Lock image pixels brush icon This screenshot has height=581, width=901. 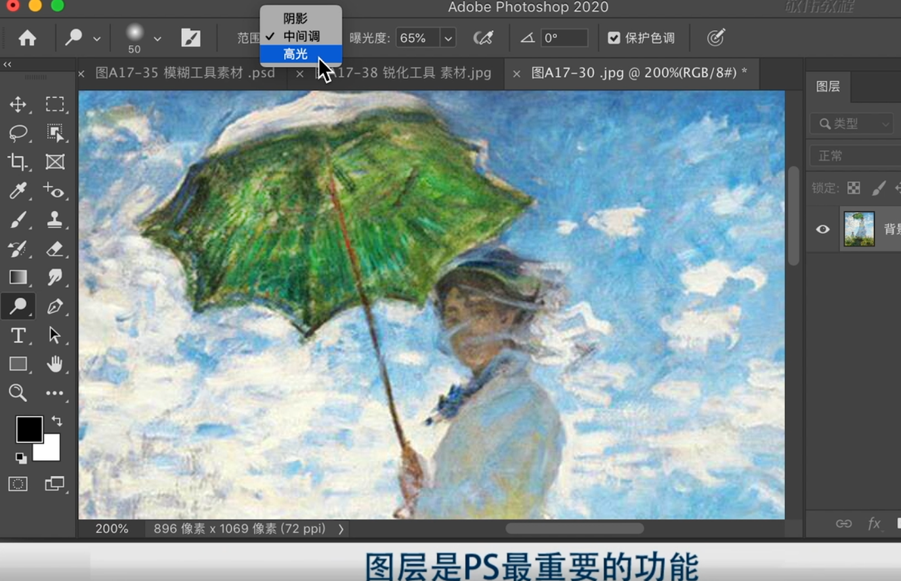(879, 189)
